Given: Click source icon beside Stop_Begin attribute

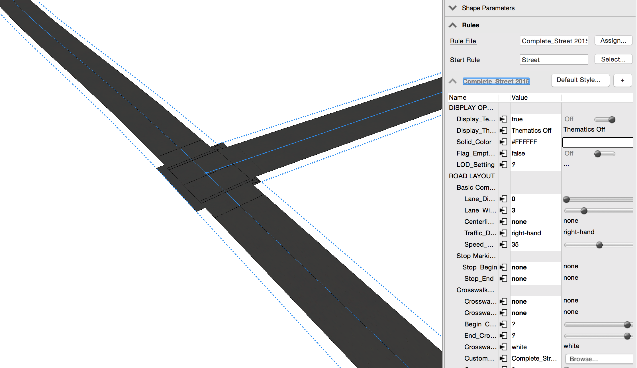Looking at the screenshot, I should coord(503,267).
